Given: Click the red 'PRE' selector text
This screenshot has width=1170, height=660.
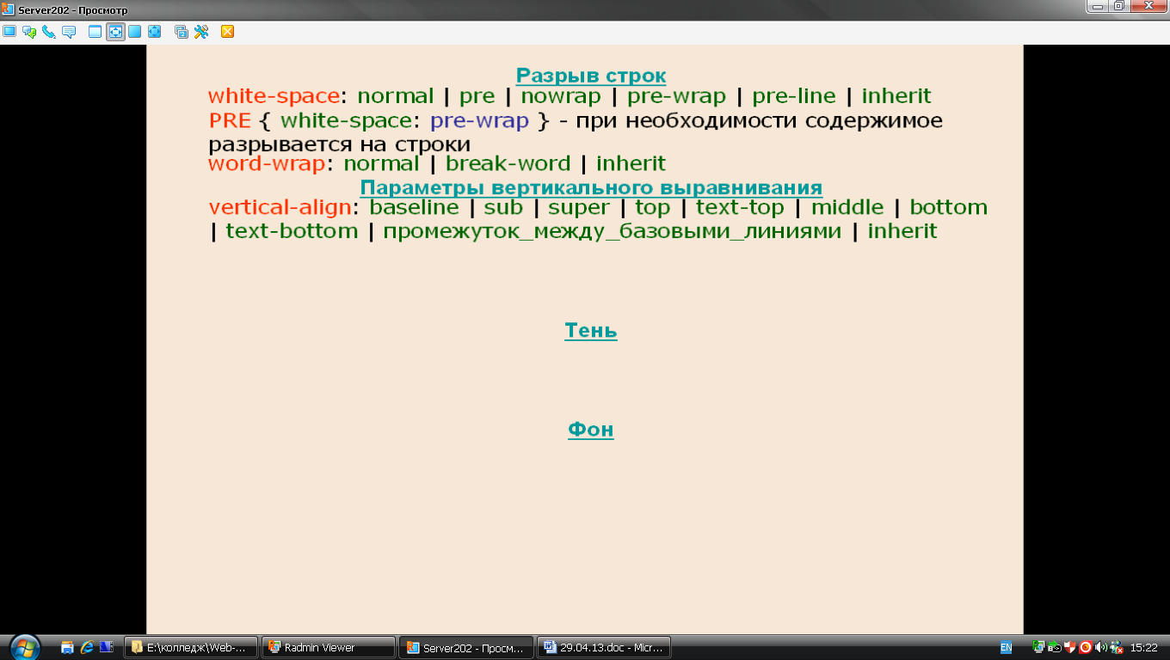Looking at the screenshot, I should click(x=230, y=120).
